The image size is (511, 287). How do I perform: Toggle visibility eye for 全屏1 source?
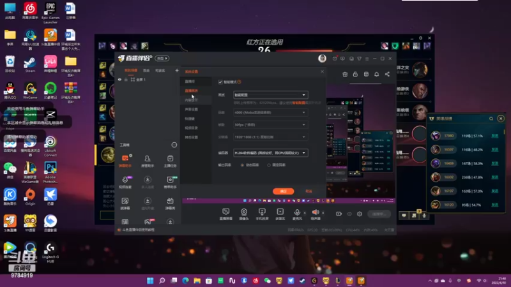[x=119, y=80]
